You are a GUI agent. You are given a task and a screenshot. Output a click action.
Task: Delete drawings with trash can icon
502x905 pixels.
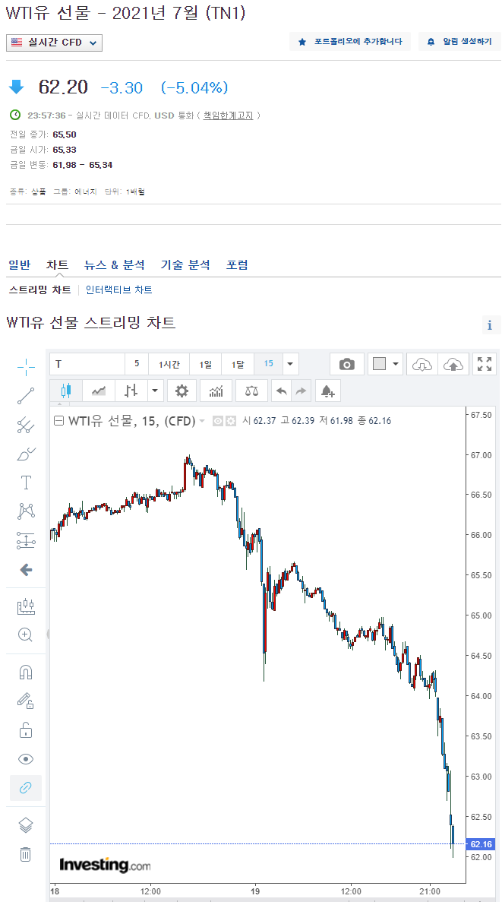(25, 853)
